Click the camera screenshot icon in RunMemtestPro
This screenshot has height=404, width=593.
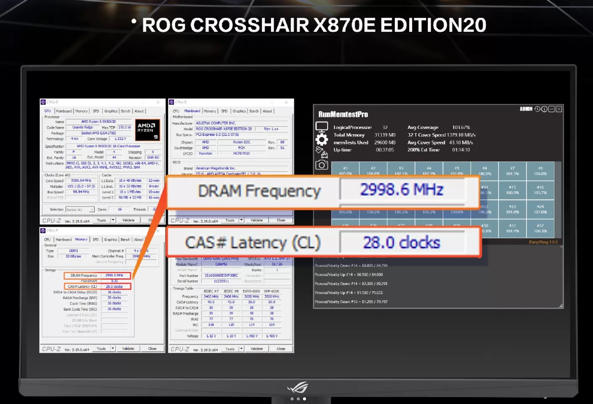point(322,165)
